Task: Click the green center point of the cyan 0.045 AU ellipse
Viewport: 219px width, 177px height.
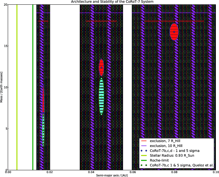Action: [x=101, y=96]
